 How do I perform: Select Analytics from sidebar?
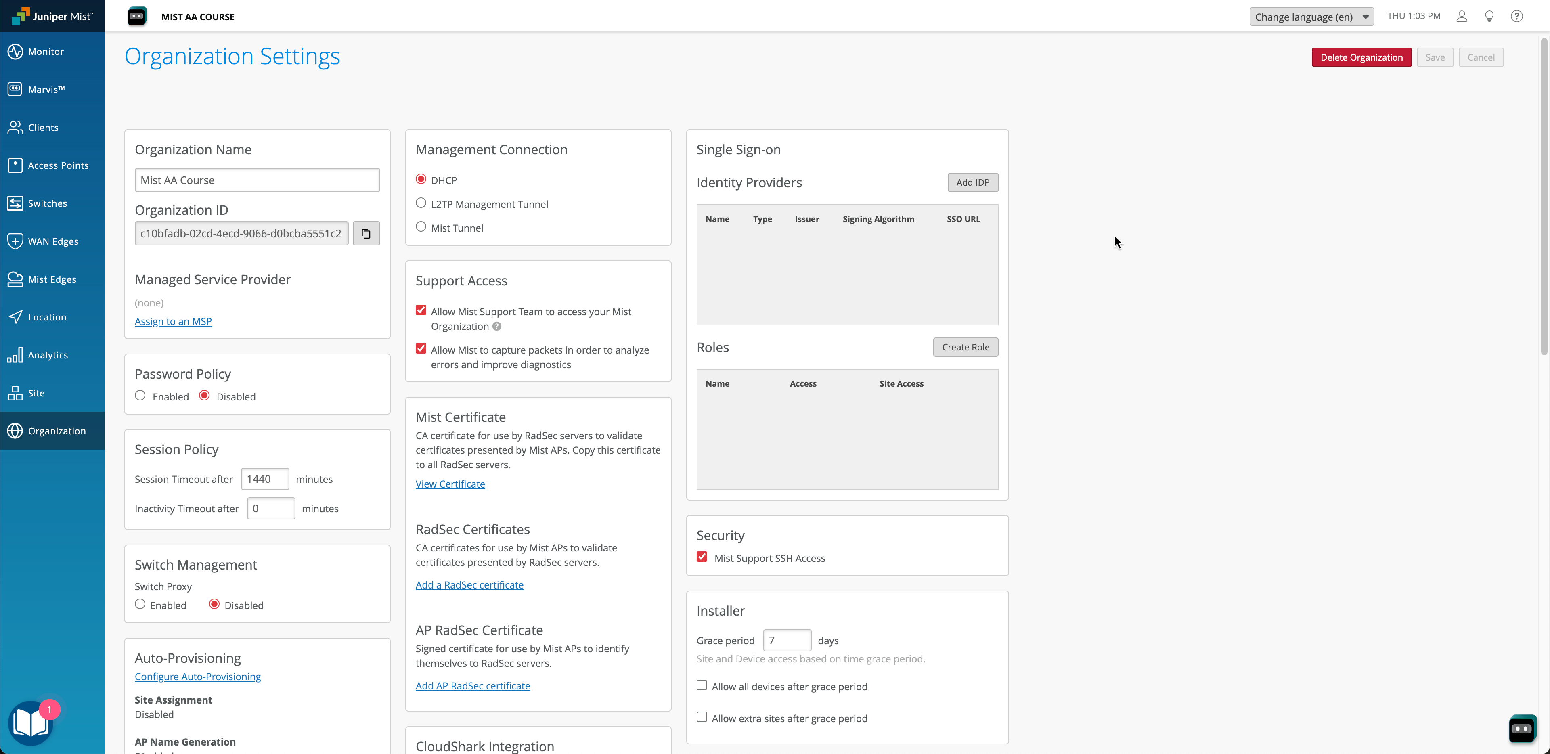(48, 355)
